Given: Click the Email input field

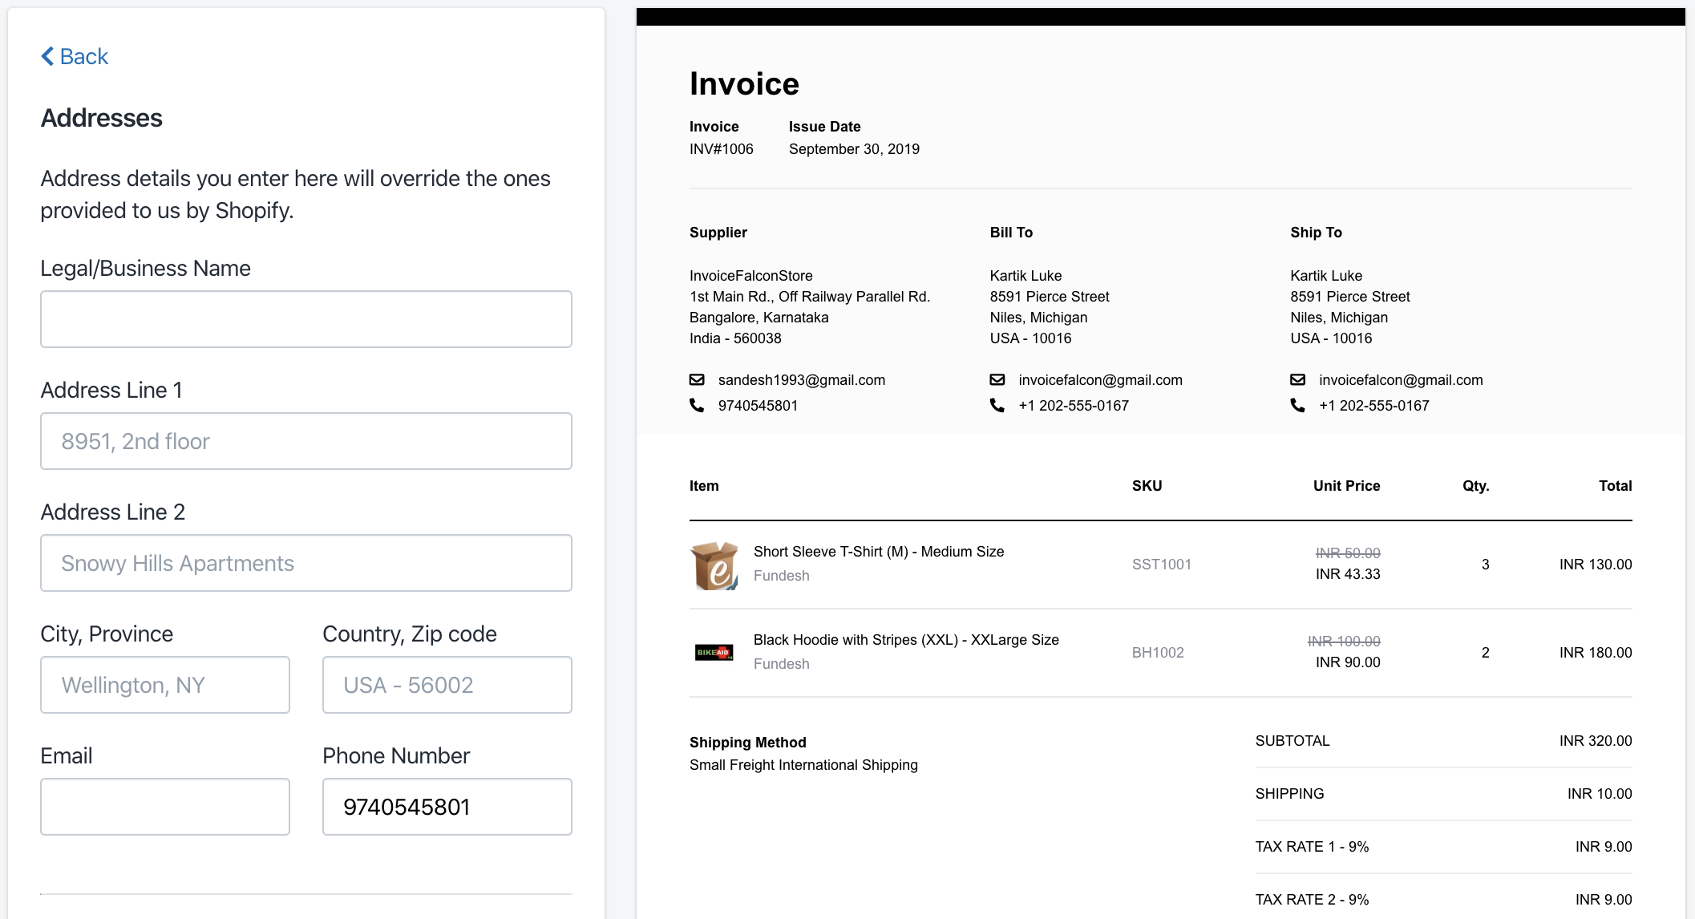Looking at the screenshot, I should pyautogui.click(x=164, y=806).
